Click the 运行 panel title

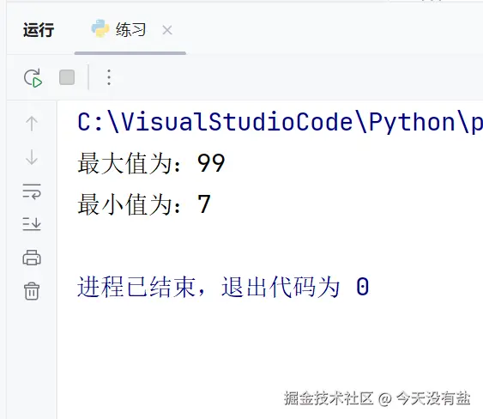coord(39,30)
